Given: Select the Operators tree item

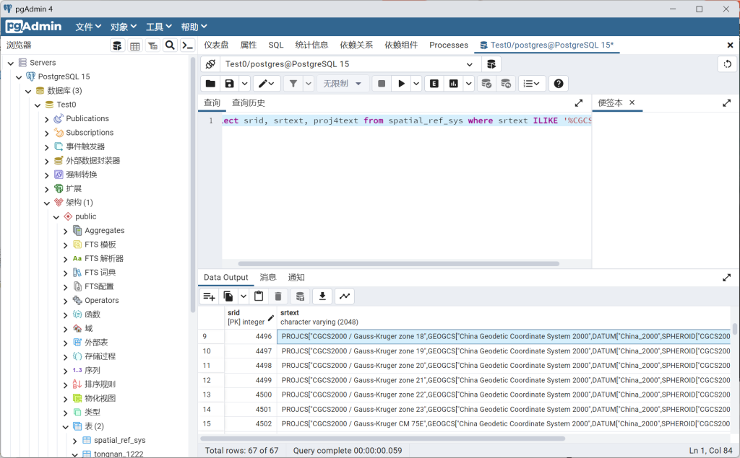Looking at the screenshot, I should pyautogui.click(x=102, y=300).
